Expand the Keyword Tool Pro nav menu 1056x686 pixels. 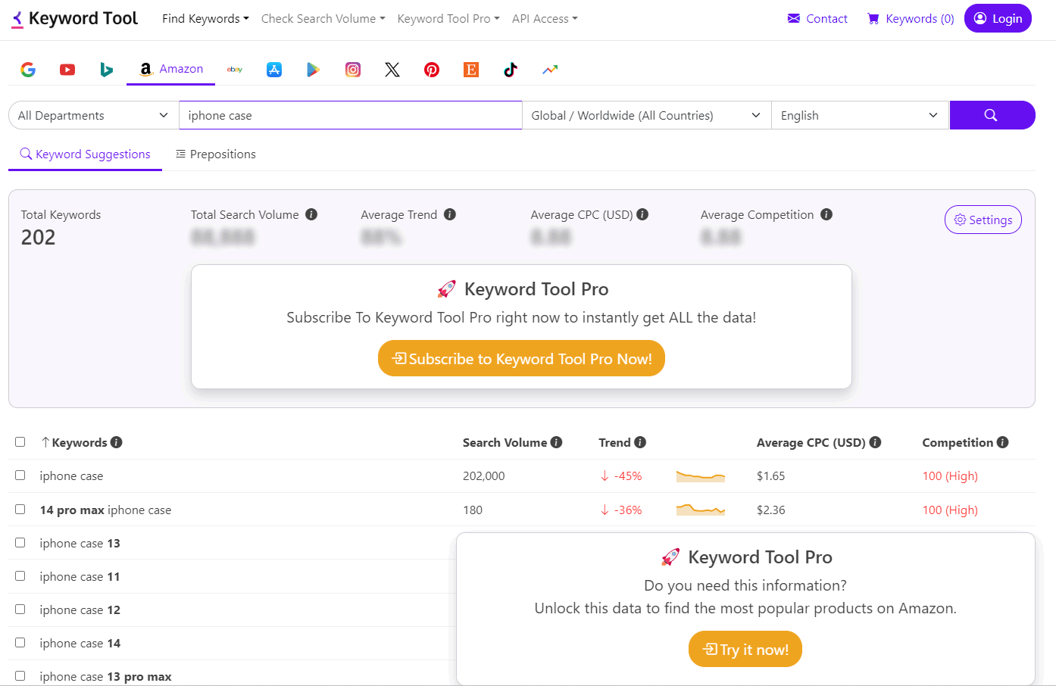(448, 18)
